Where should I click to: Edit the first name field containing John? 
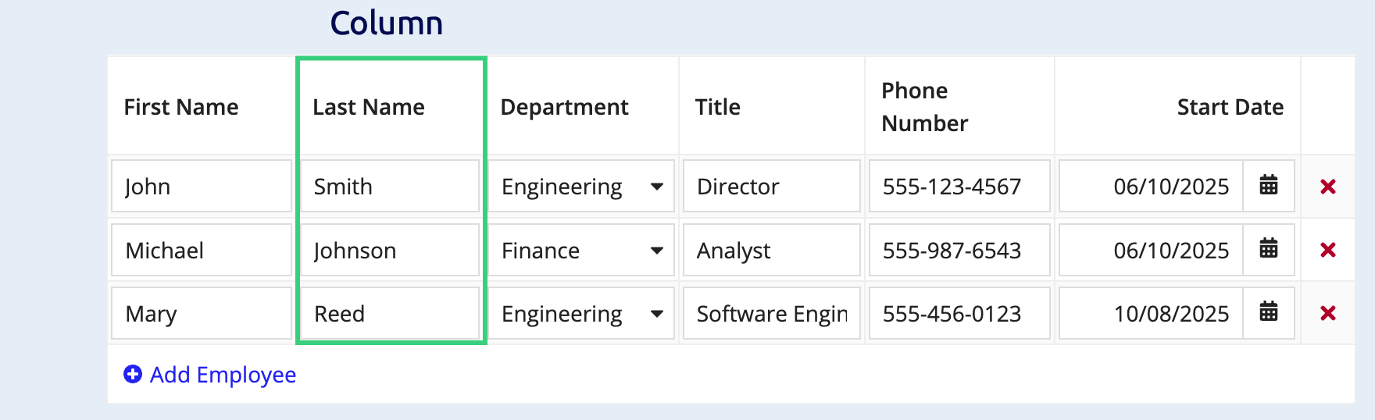(202, 186)
